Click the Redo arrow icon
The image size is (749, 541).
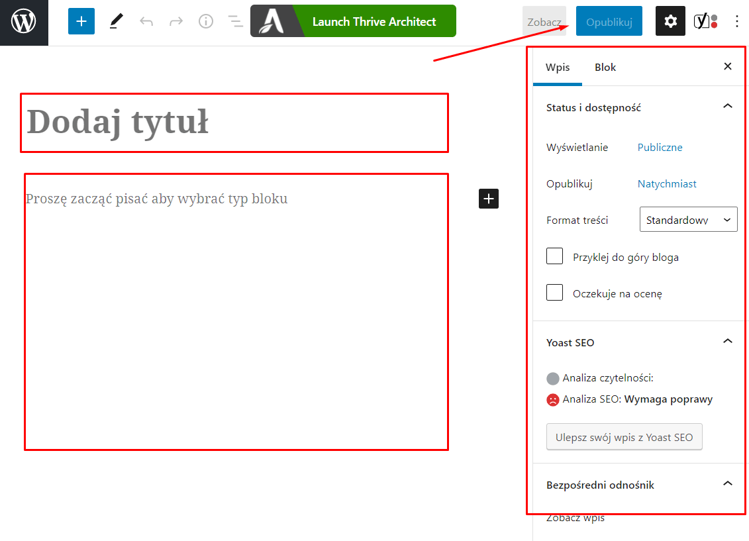(x=176, y=22)
